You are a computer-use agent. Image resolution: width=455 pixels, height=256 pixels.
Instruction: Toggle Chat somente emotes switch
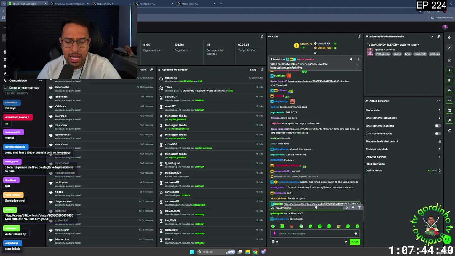438,134
